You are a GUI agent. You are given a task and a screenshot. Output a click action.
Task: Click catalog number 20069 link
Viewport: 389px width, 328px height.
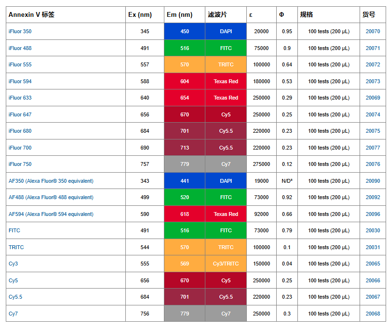coord(373,98)
